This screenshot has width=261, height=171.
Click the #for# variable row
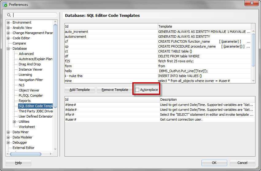[160, 115]
